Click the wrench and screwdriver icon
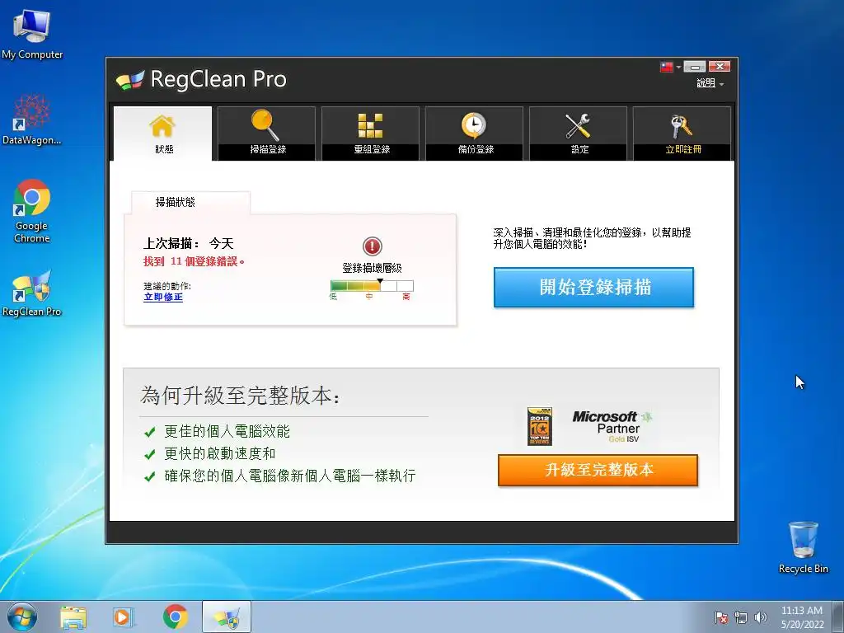844x633 pixels. tap(578, 126)
